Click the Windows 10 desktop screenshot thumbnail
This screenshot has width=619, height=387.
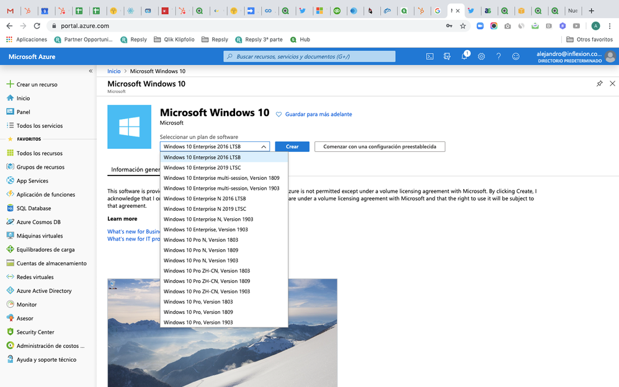pyautogui.click(x=222, y=333)
